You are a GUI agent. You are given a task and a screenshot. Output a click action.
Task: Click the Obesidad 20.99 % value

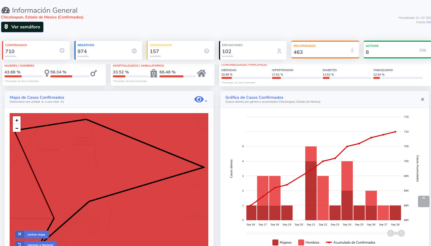tap(227, 75)
